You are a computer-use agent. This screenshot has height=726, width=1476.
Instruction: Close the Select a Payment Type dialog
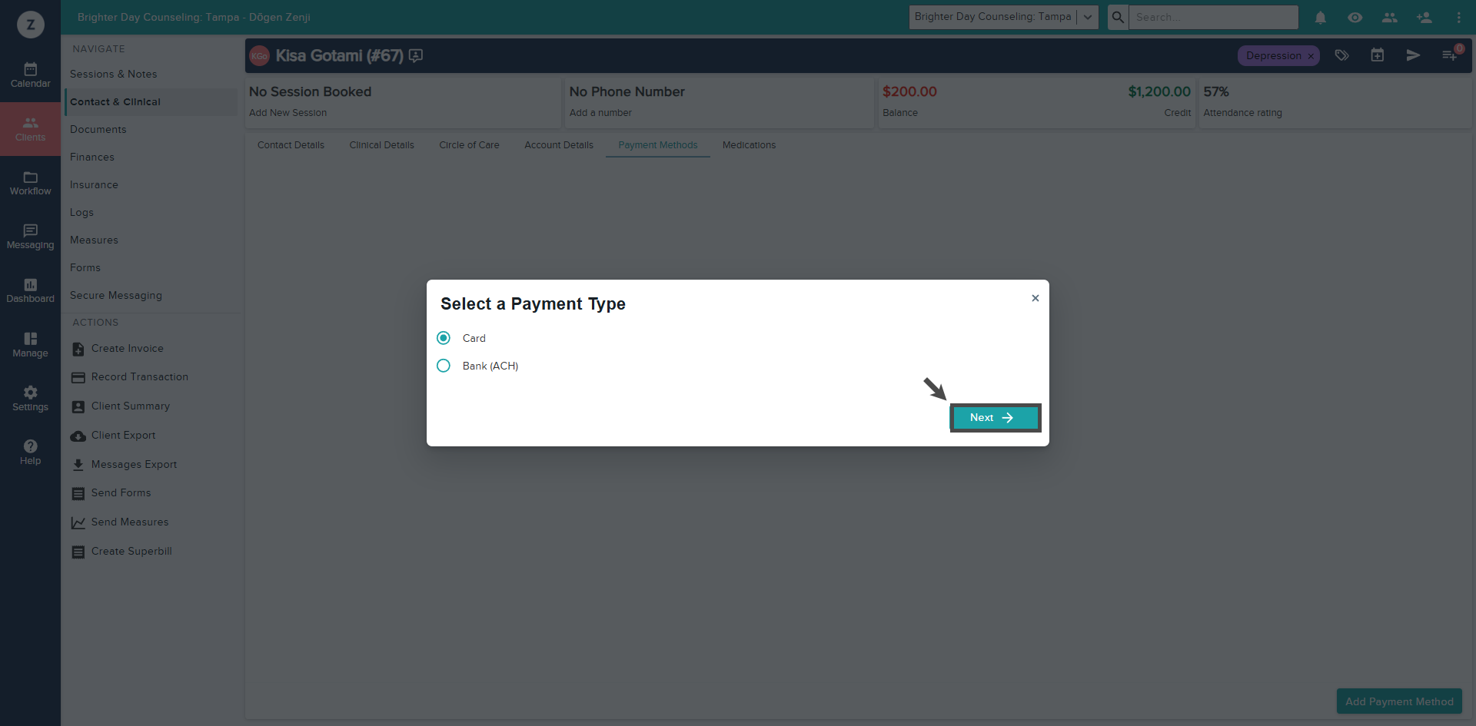1036,298
